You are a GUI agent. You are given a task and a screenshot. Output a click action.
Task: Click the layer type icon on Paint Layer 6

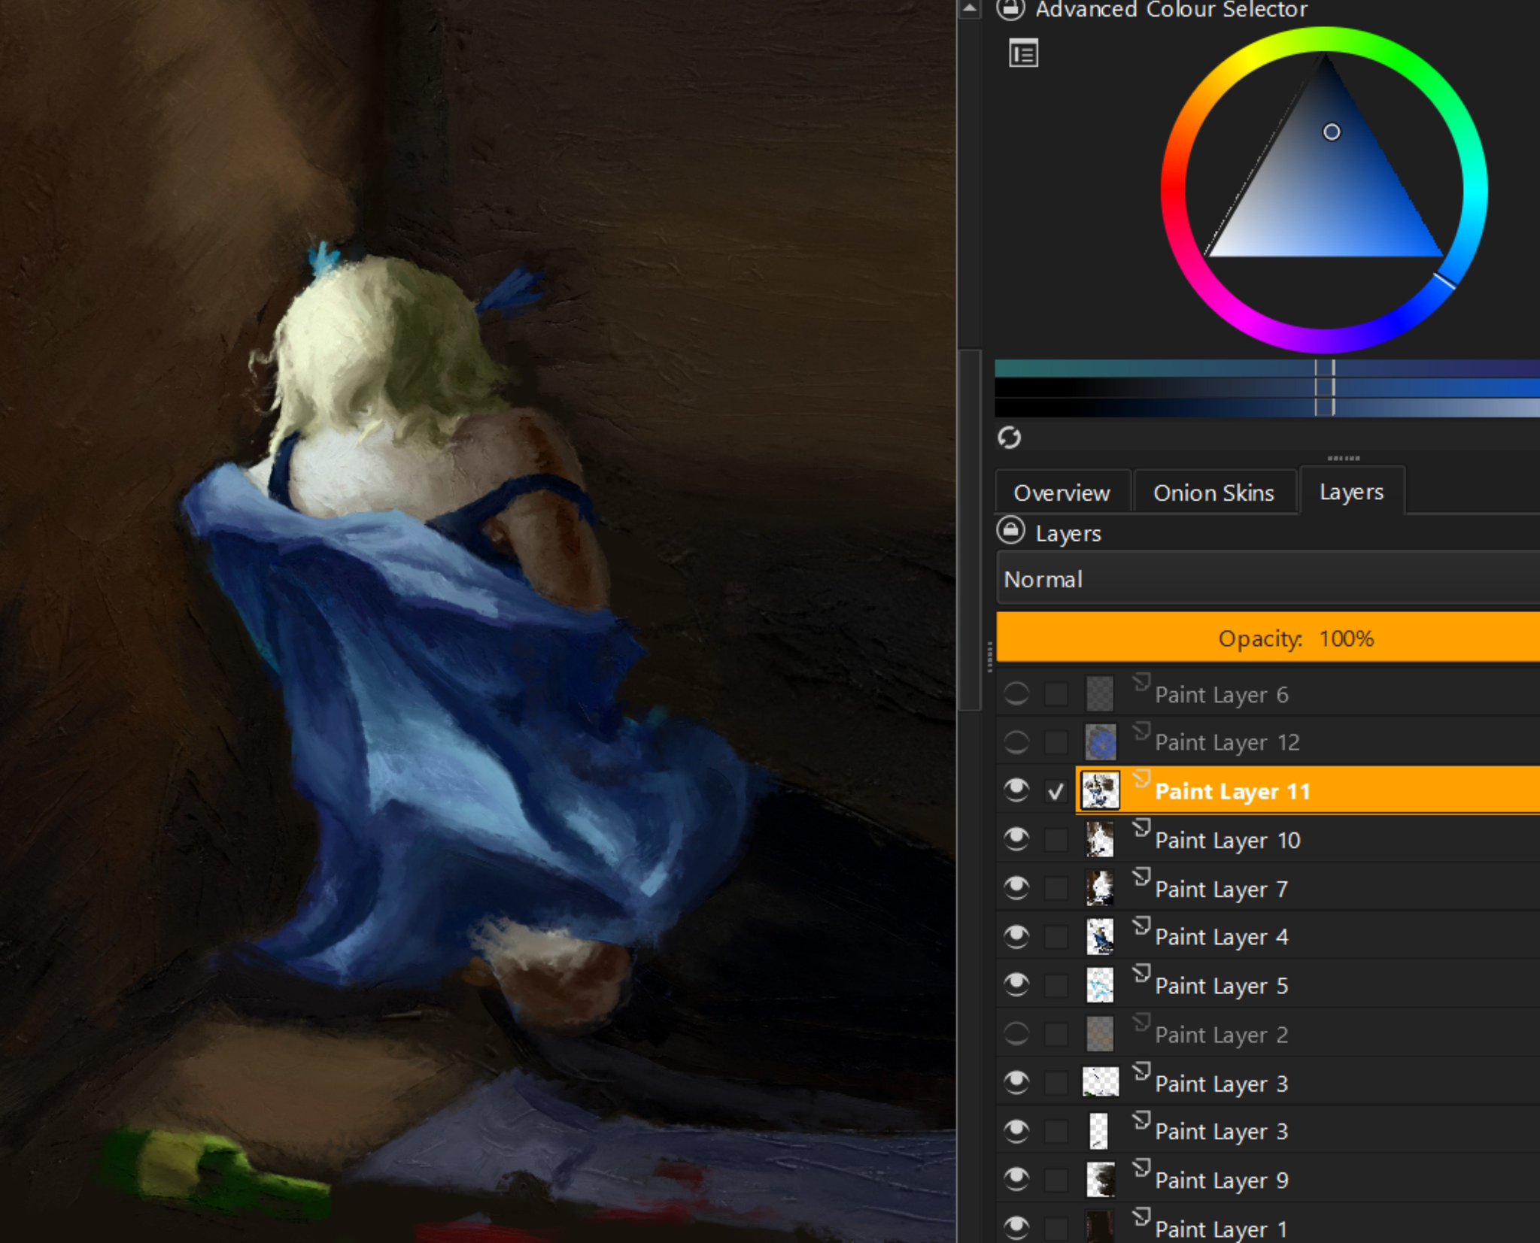(x=1142, y=682)
